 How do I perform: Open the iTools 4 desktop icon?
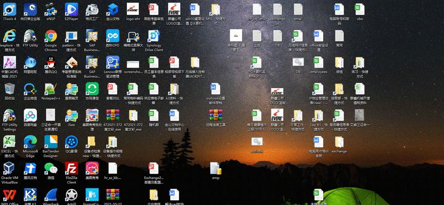pyautogui.click(x=10, y=9)
